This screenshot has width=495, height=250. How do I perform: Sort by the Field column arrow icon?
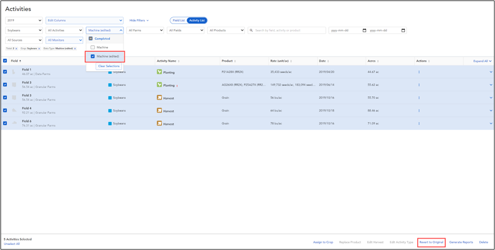(x=20, y=61)
